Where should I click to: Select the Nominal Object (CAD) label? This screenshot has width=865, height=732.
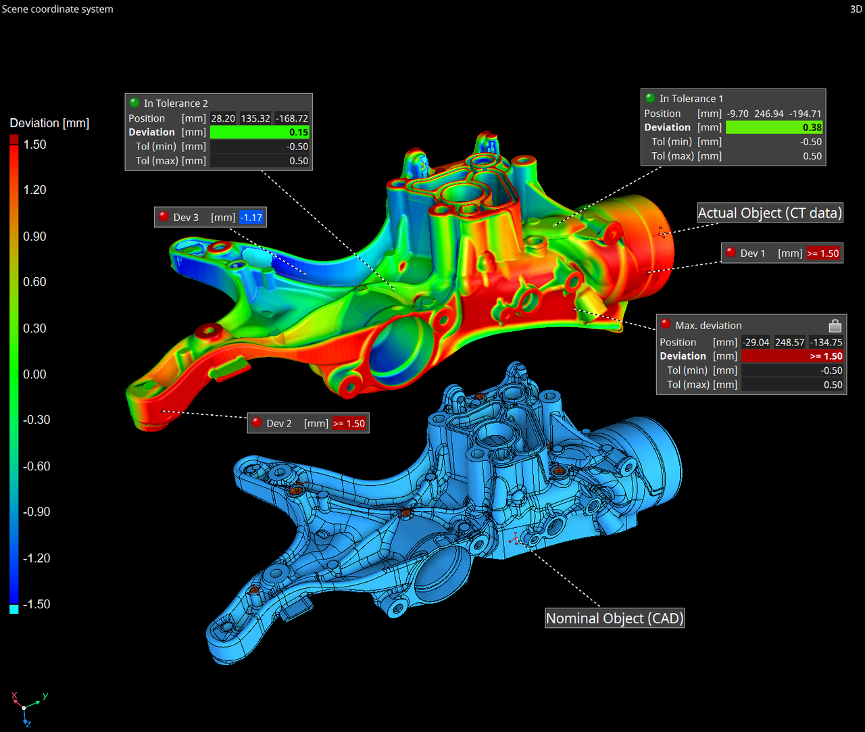[x=614, y=618]
